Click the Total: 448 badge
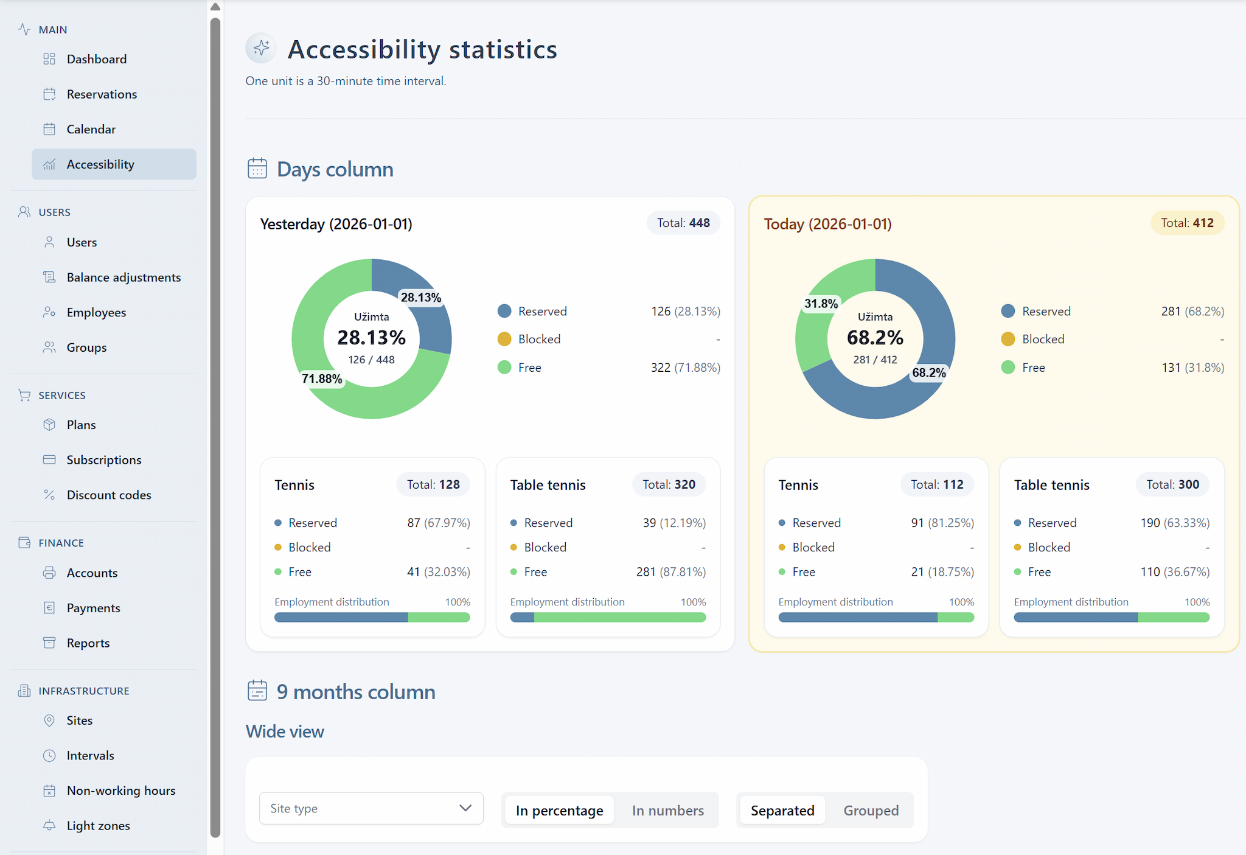 683,223
